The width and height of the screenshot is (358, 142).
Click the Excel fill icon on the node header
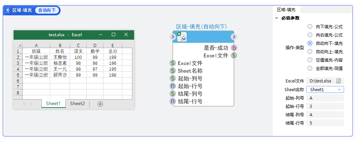(x=182, y=37)
